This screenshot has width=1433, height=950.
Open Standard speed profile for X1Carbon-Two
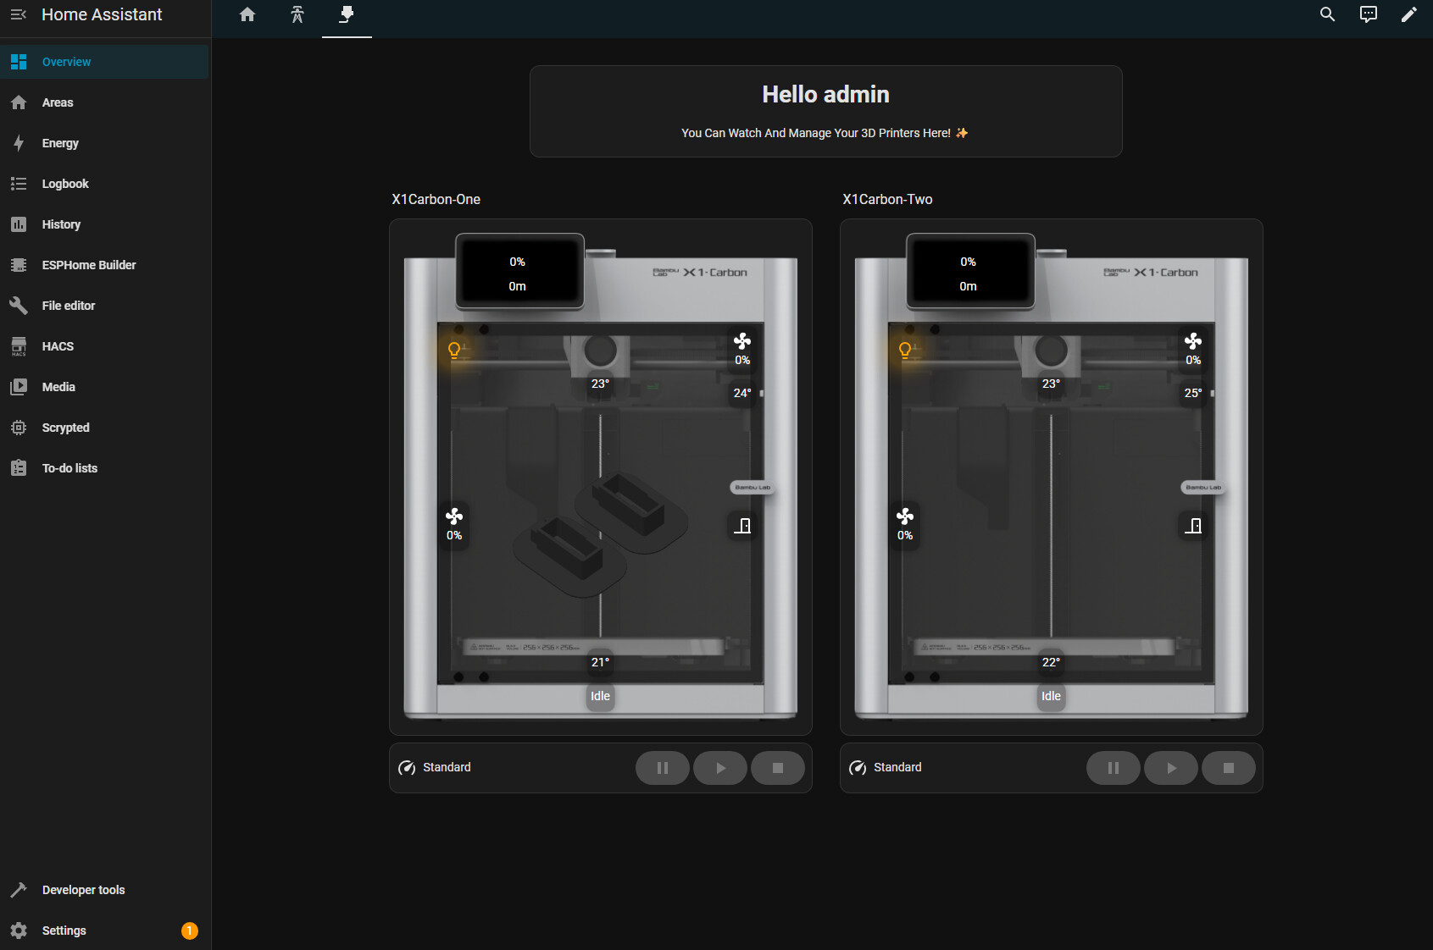(x=886, y=768)
